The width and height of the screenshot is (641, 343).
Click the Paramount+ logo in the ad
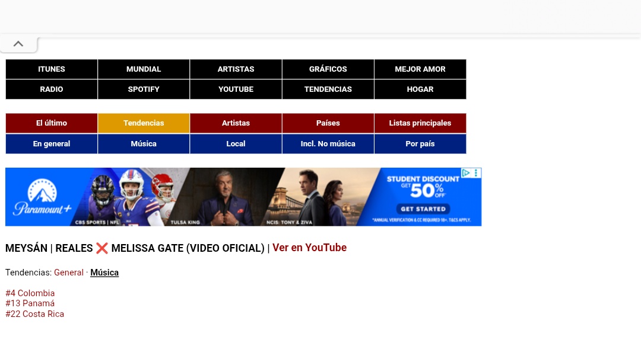42,197
